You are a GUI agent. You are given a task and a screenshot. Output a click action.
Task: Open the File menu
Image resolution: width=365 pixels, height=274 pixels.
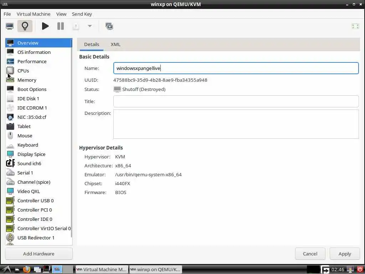(7, 14)
